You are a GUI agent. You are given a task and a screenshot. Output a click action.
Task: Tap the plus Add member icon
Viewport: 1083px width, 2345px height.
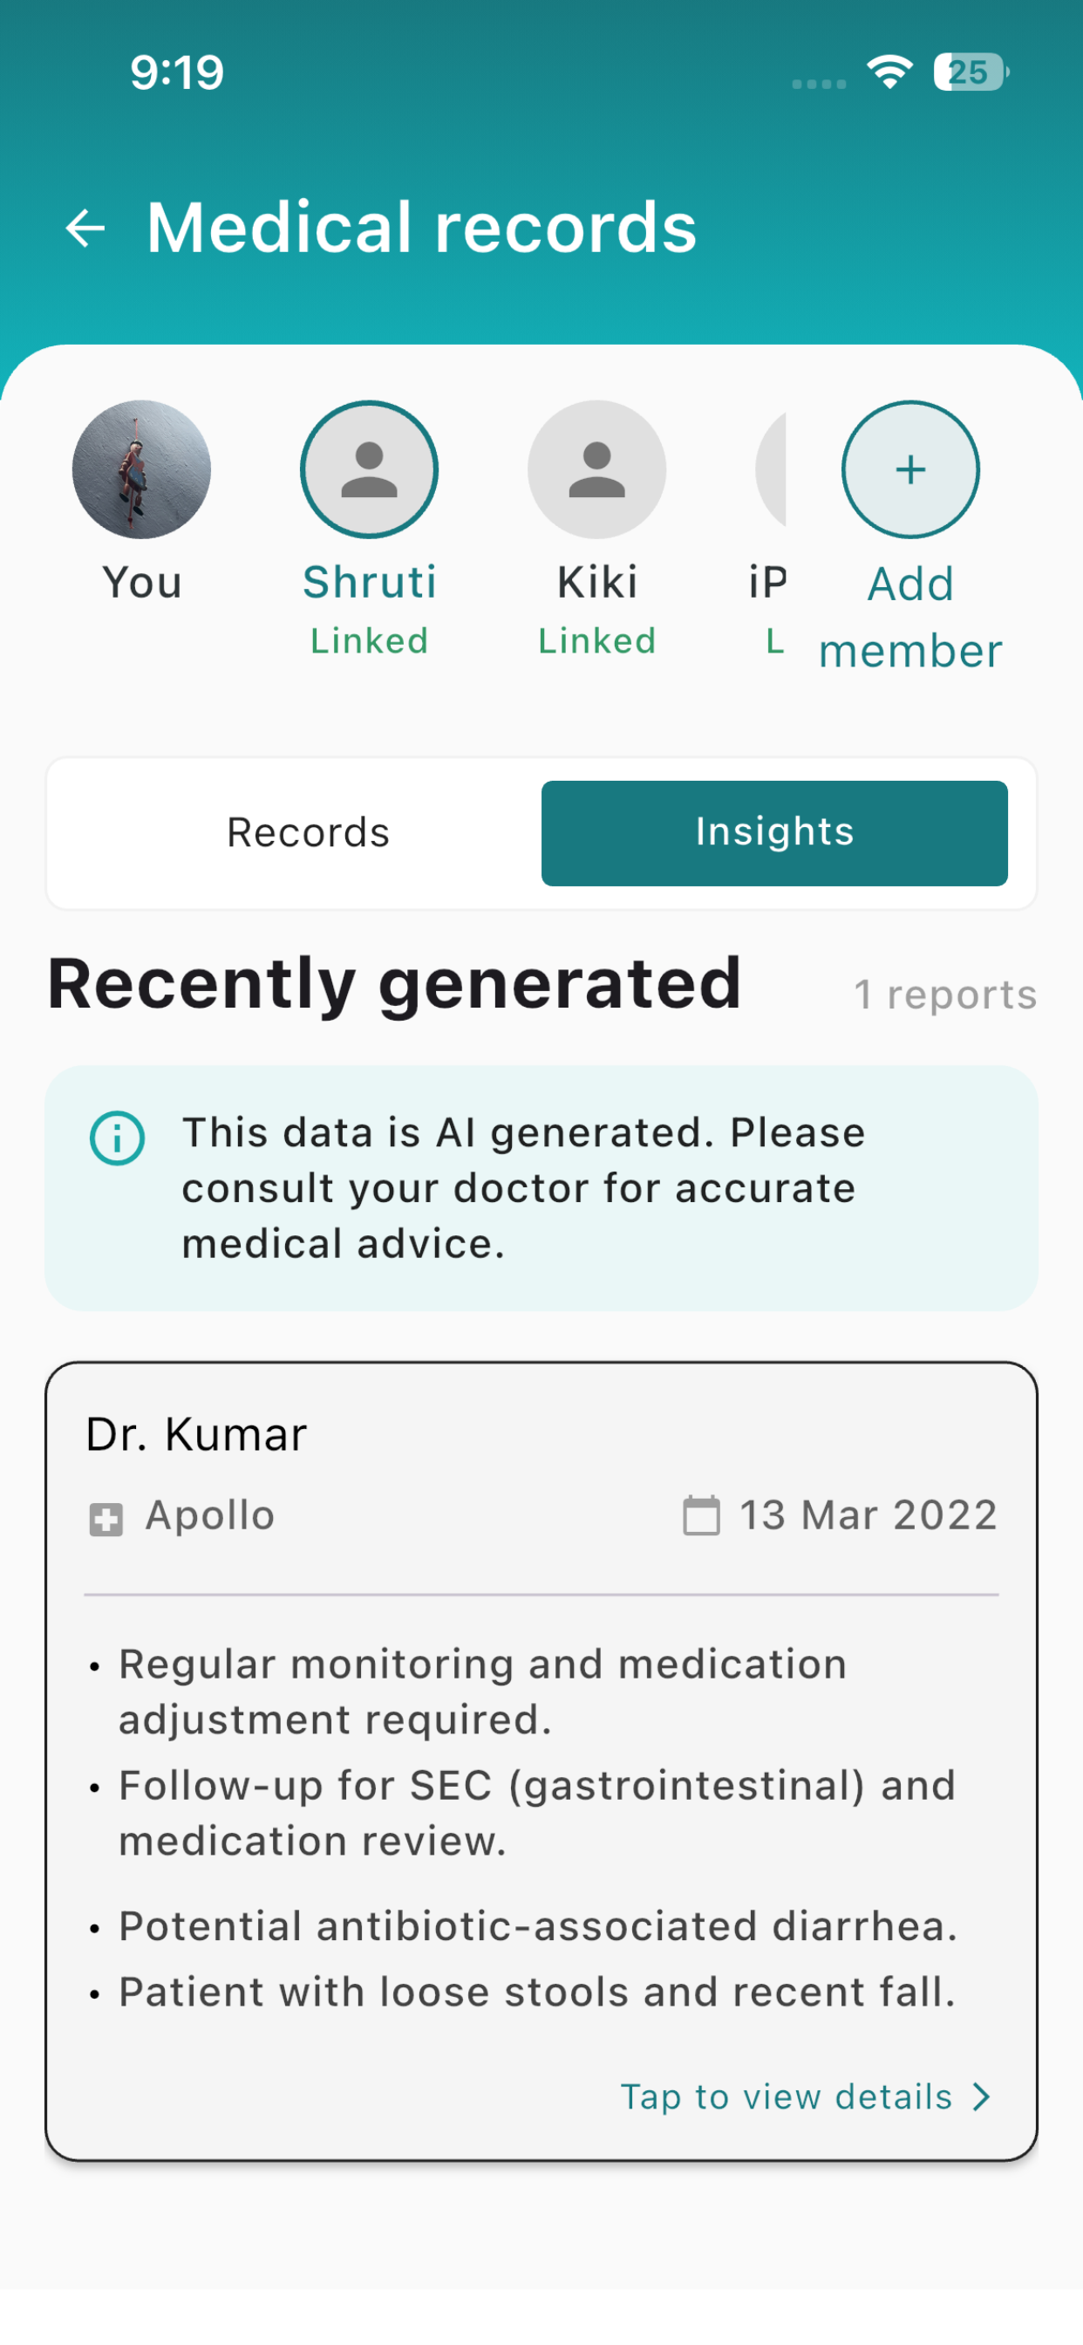910,468
